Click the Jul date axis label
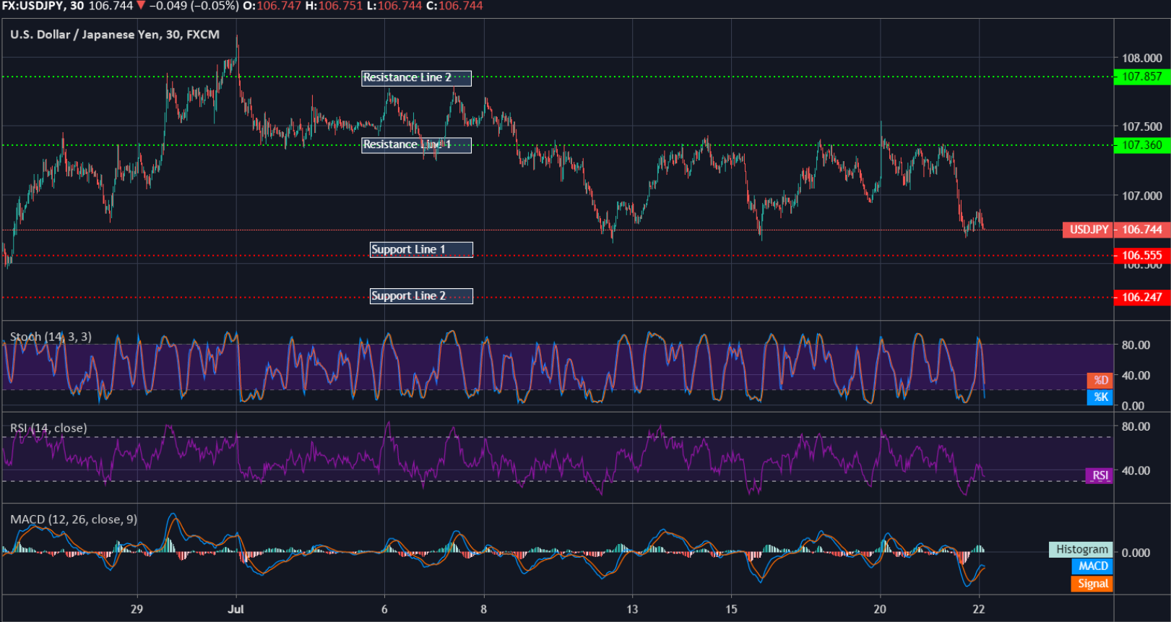 click(236, 609)
